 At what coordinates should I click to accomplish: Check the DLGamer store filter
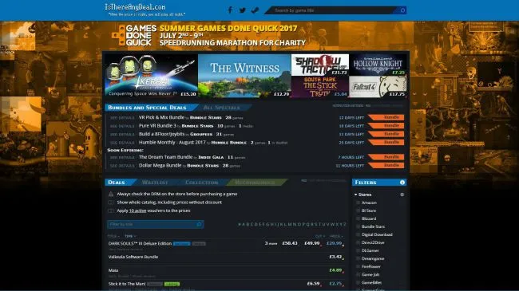point(358,250)
